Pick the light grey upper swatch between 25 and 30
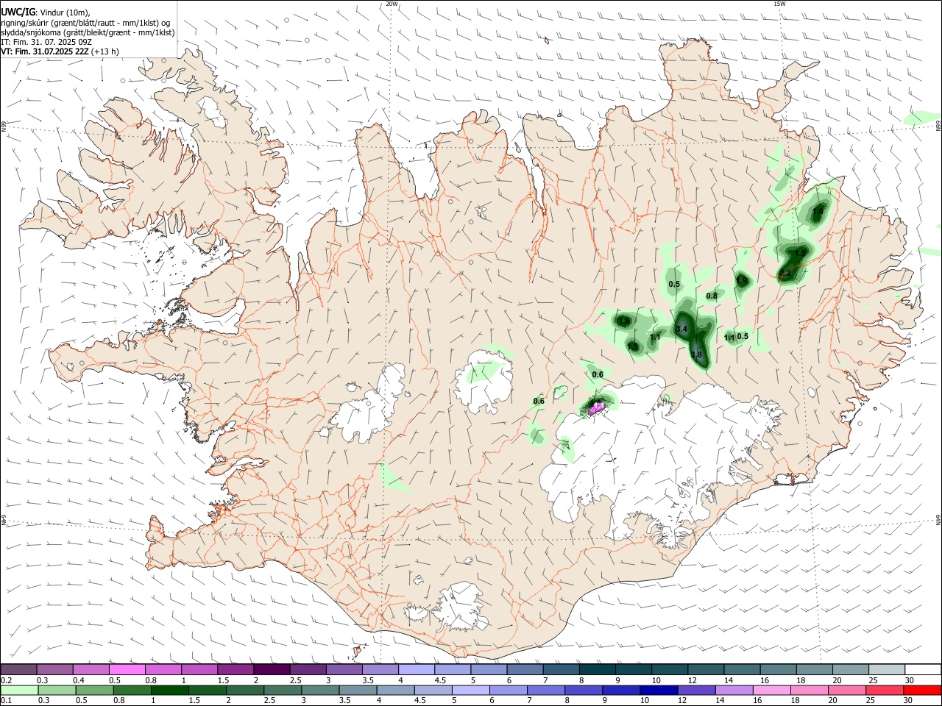Image resolution: width=942 pixels, height=706 pixels. (887, 669)
